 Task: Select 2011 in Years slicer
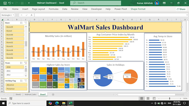point(14,71)
